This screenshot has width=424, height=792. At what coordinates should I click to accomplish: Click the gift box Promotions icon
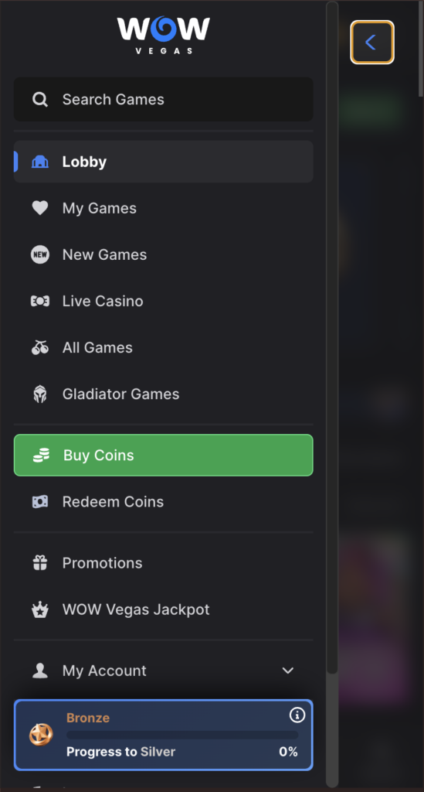[40, 563]
